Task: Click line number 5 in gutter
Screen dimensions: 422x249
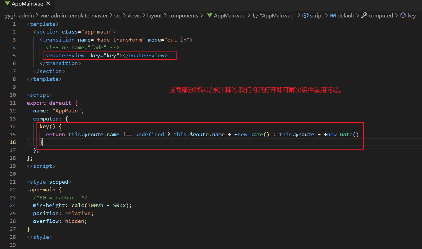Action: 14,56
